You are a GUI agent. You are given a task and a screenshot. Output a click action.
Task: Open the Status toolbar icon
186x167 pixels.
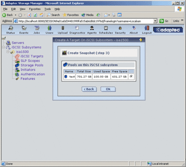point(10,28)
